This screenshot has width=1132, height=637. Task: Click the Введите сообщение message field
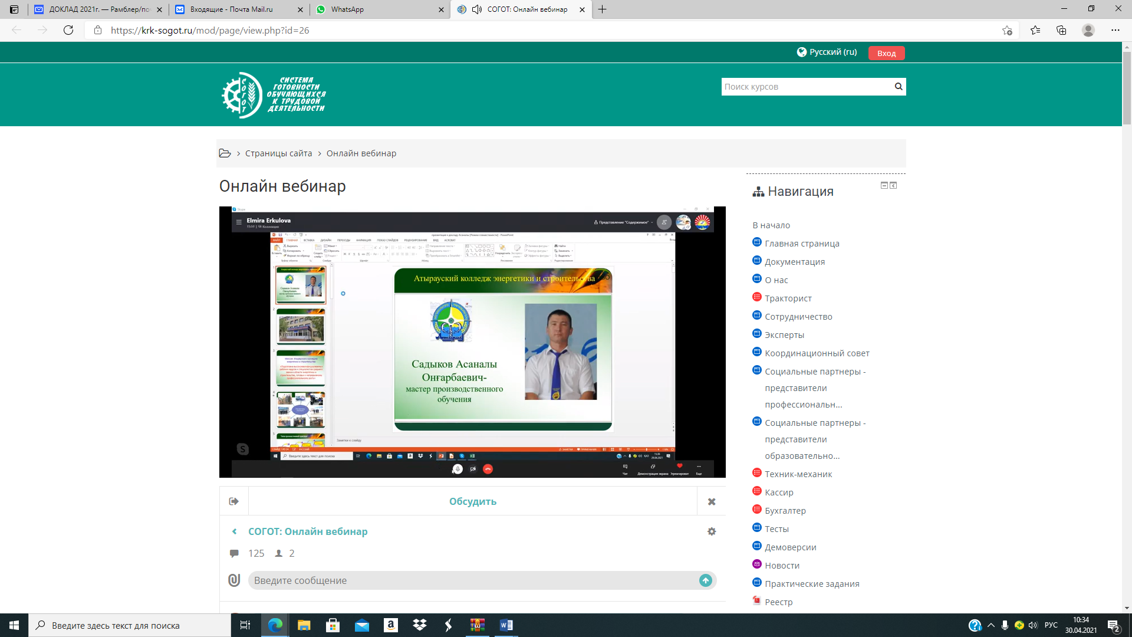point(472,580)
